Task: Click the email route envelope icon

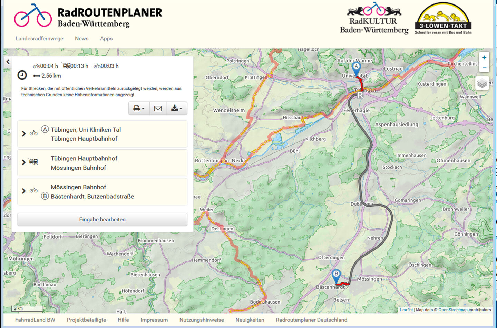Action: pos(158,108)
